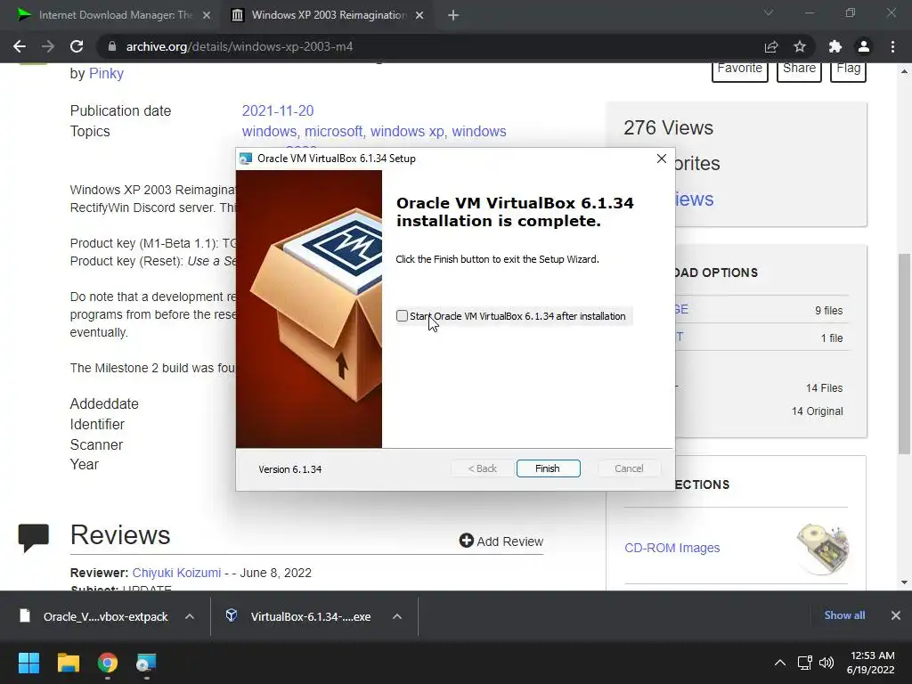Open the tab search chevron in Chrome
This screenshot has height=684, width=912.
pyautogui.click(x=769, y=12)
